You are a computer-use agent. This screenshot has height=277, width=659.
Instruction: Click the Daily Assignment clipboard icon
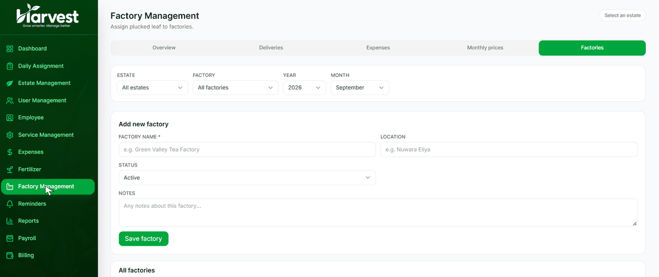(10, 66)
